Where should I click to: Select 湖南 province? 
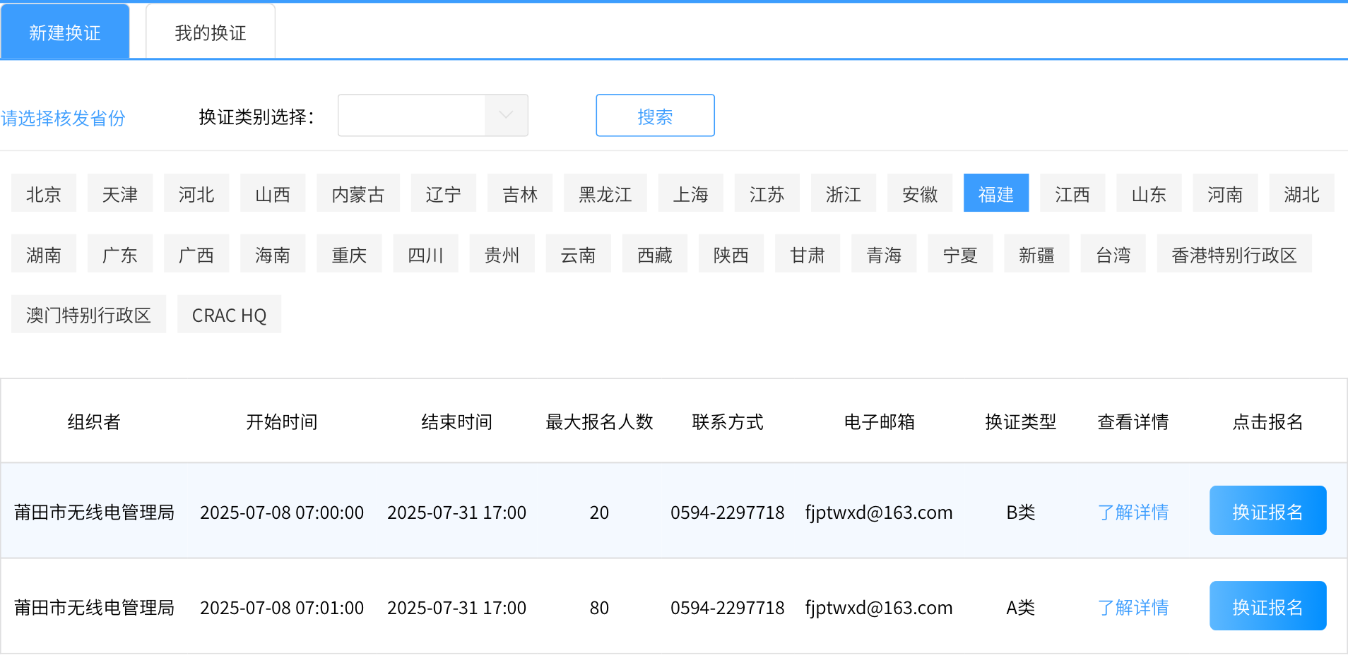coord(44,253)
